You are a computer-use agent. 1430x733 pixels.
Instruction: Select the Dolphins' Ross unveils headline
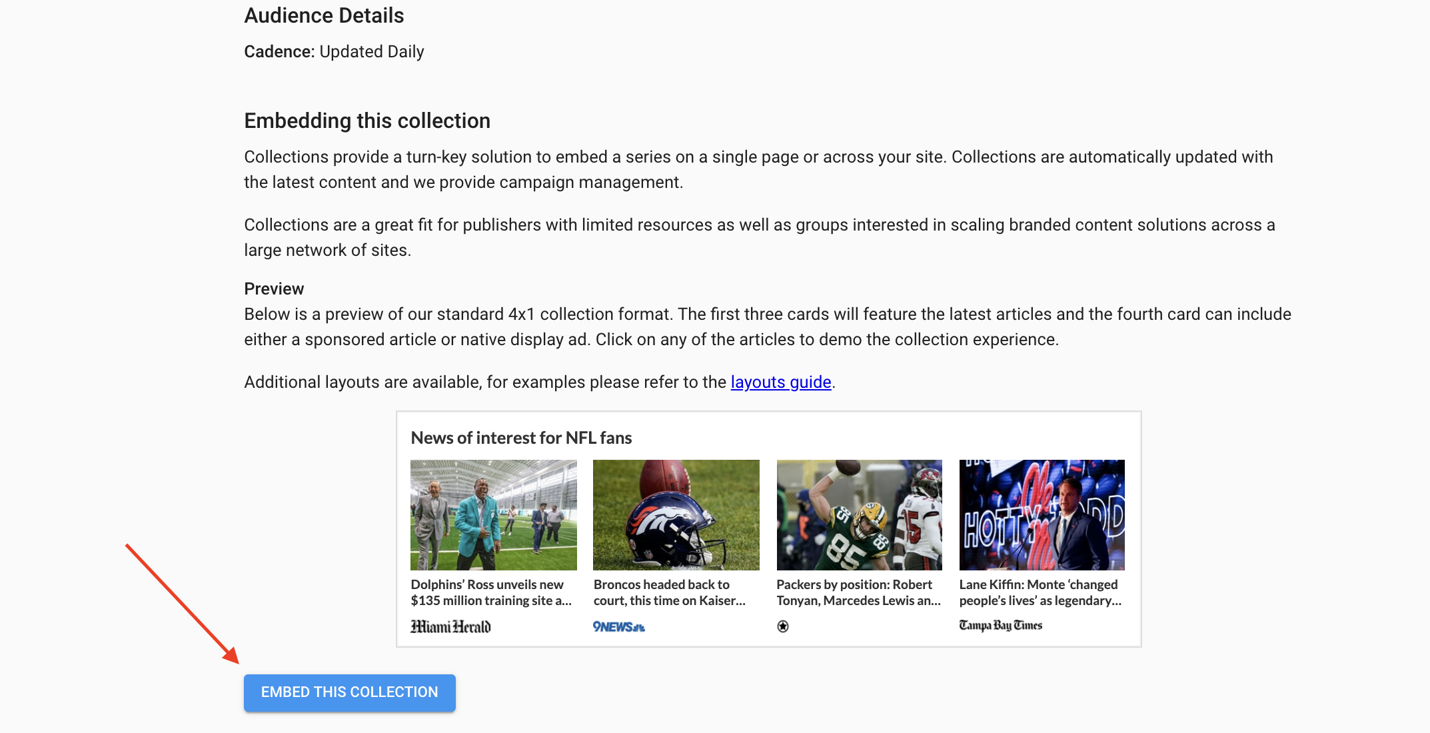click(491, 592)
